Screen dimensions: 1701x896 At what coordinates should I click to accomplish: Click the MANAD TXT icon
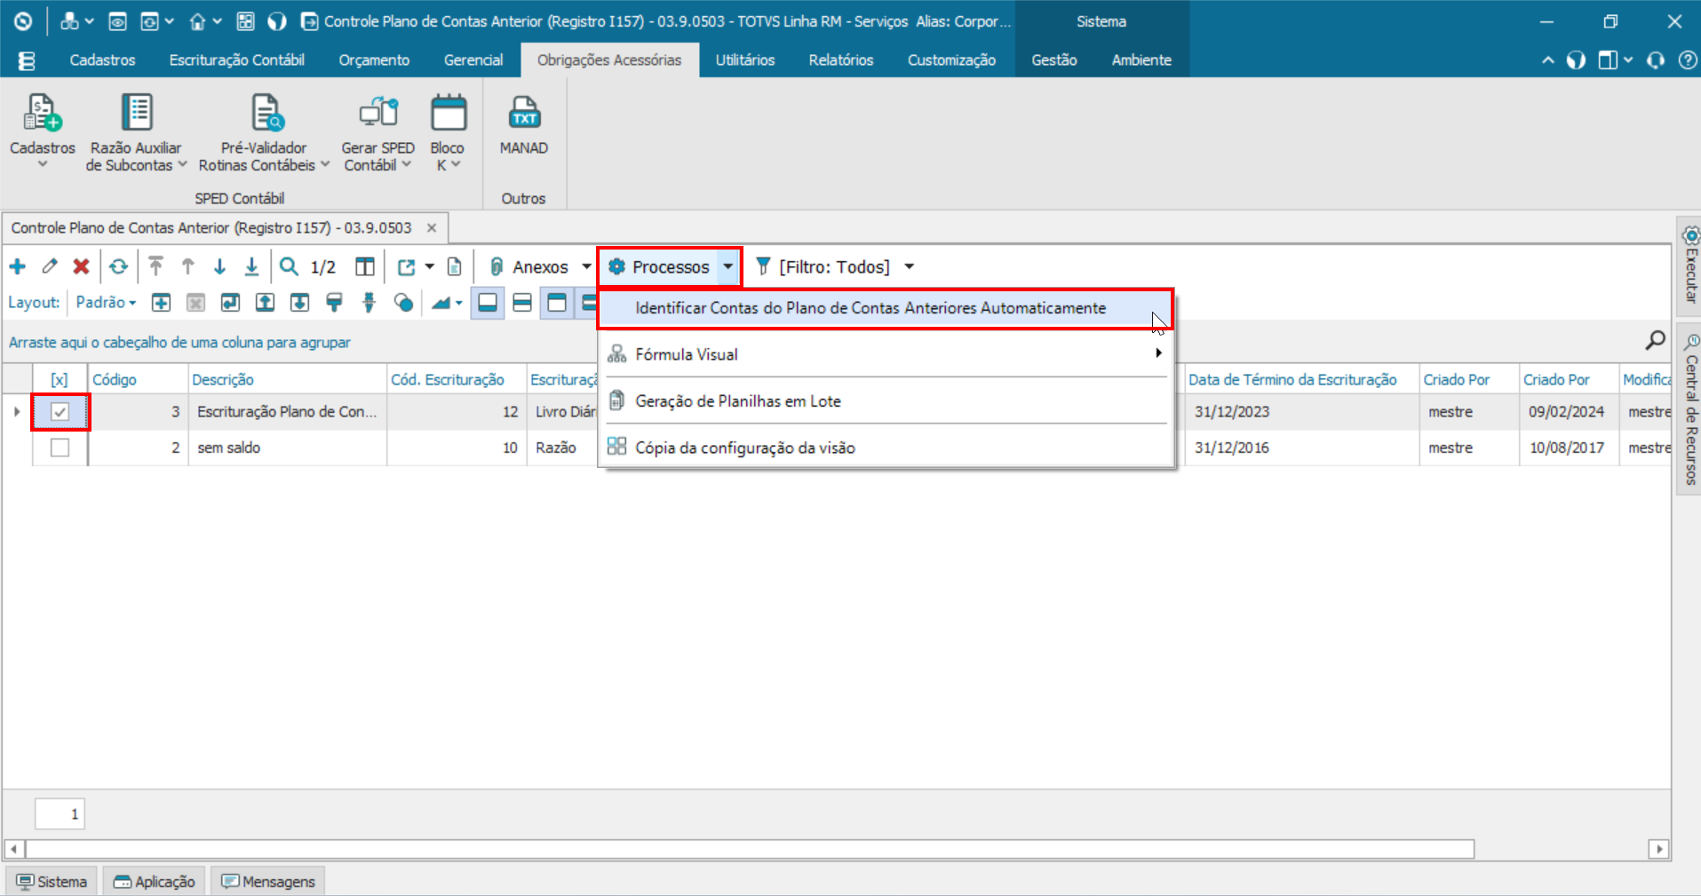pos(524,114)
